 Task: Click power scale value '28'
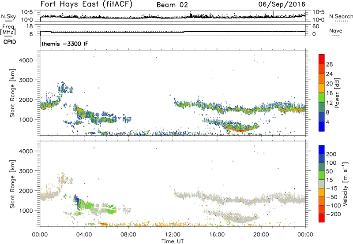329,64
